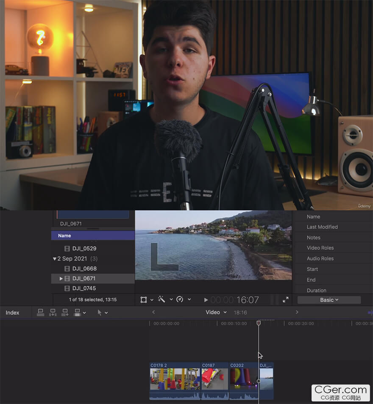This screenshot has height=404, width=373.
Task: Click the retime speedometer icon
Action: (180, 299)
